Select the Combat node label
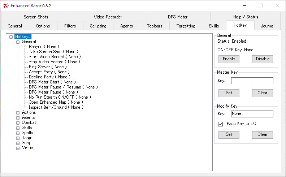The width and height of the screenshot is (286, 177). pyautogui.click(x=29, y=122)
